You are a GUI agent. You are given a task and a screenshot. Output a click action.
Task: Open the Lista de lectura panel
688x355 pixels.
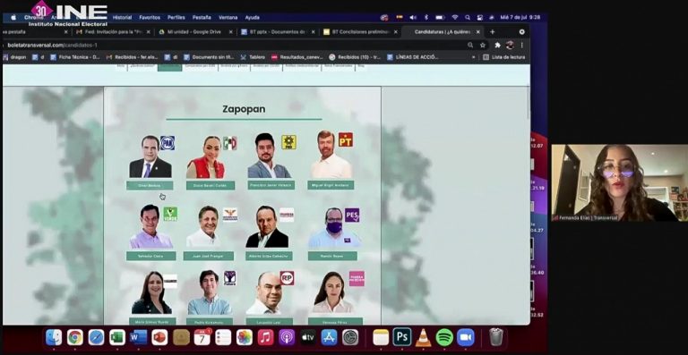click(x=503, y=57)
